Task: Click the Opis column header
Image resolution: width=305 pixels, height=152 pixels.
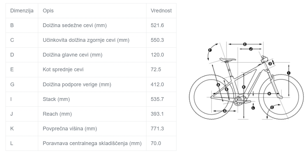Action: pos(48,11)
